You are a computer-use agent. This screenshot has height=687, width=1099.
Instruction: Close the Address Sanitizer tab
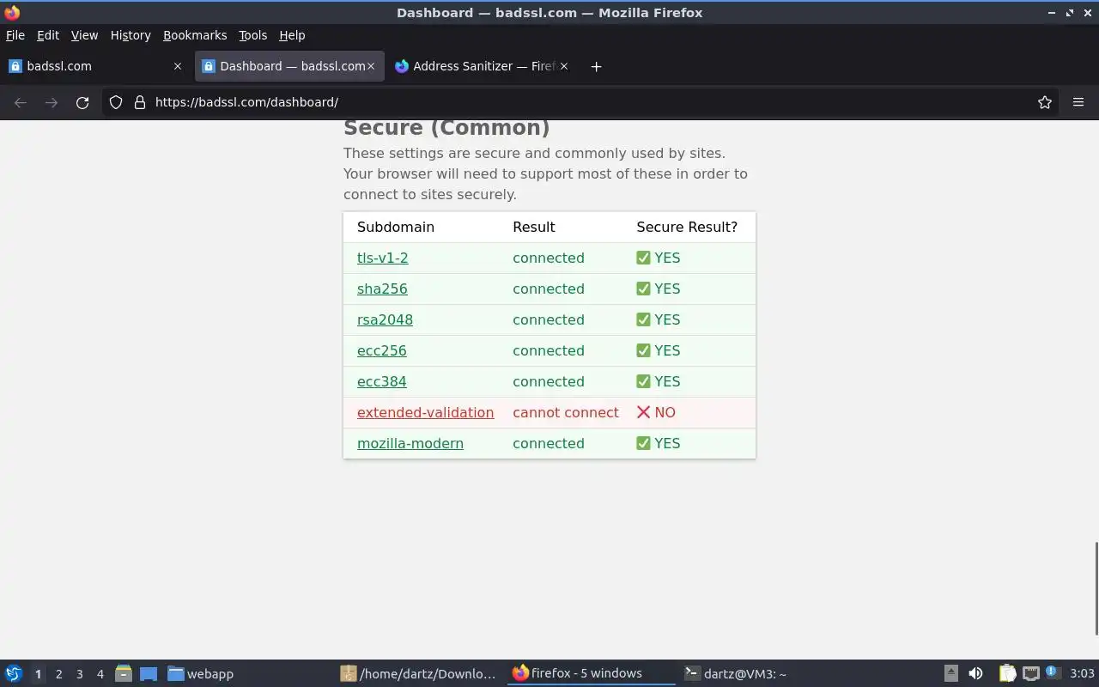[564, 66]
